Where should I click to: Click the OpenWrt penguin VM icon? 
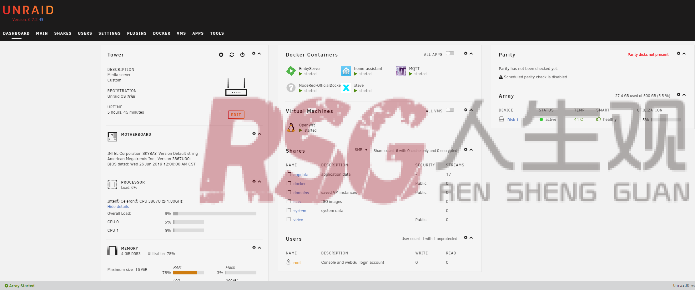[291, 127]
